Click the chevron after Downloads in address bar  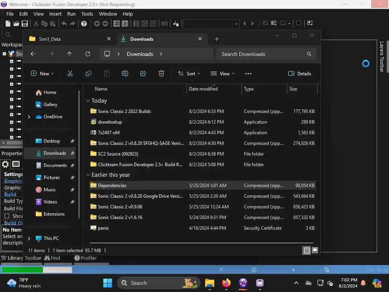(x=161, y=54)
